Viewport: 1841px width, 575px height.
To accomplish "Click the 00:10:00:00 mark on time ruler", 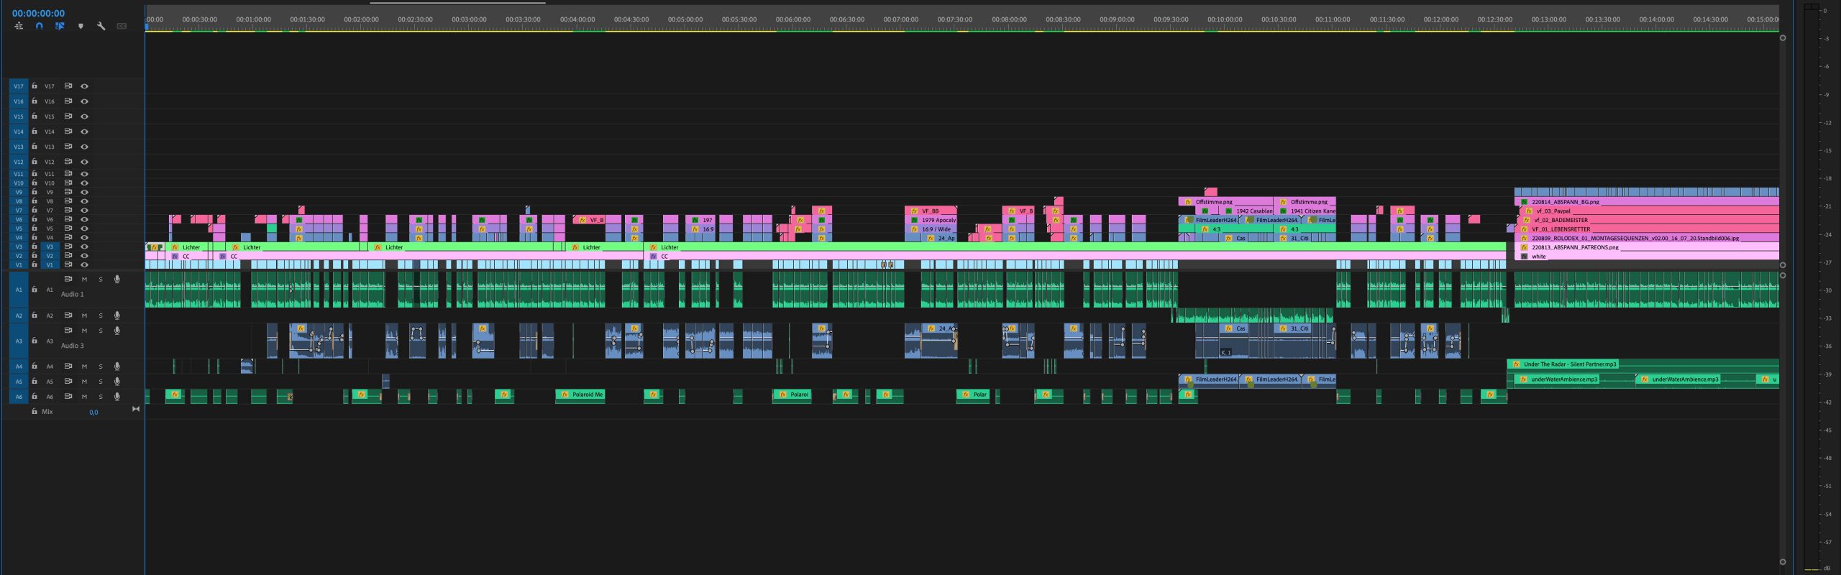I will pos(1225,19).
